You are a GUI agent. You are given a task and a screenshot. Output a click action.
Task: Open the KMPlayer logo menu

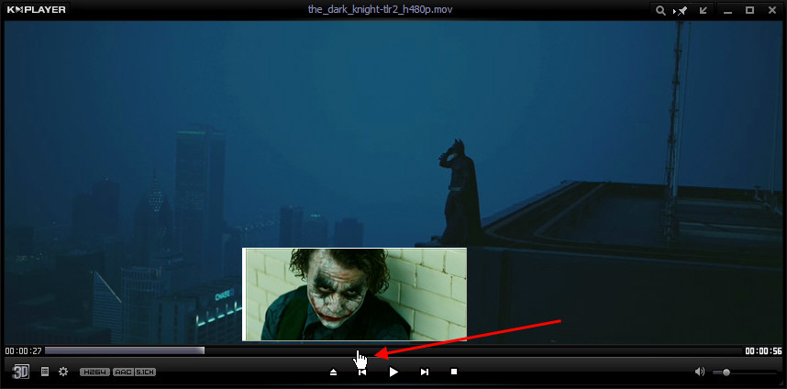[x=36, y=9]
